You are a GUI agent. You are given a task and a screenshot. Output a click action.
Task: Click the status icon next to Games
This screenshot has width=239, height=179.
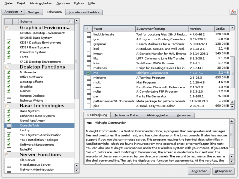(9, 91)
